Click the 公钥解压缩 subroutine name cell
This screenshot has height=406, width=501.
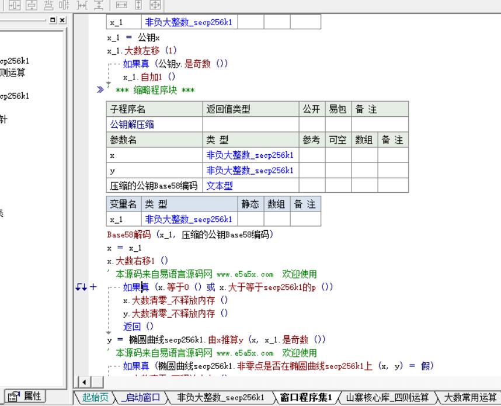tap(154, 124)
